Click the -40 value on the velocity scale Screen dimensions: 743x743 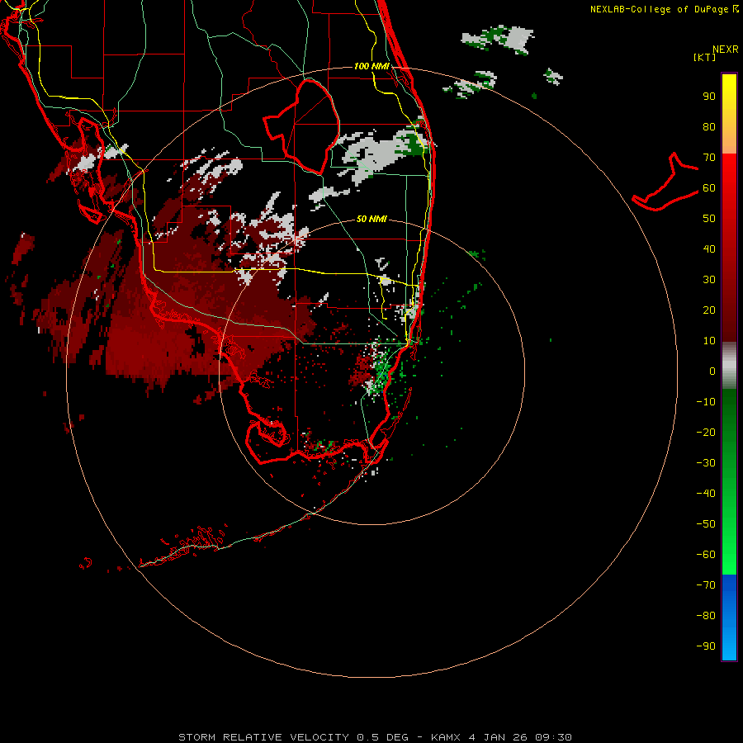[706, 494]
